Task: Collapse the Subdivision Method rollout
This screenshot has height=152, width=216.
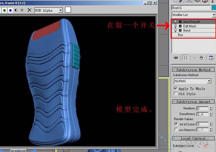Action: pyautogui.click(x=193, y=70)
